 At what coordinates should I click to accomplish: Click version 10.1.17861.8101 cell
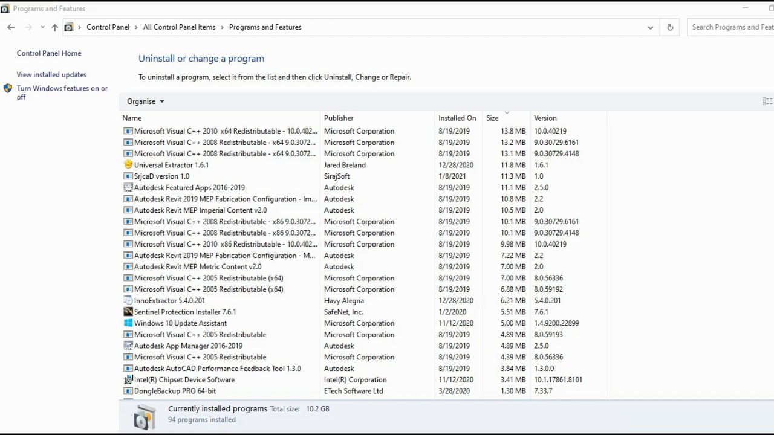pos(558,380)
